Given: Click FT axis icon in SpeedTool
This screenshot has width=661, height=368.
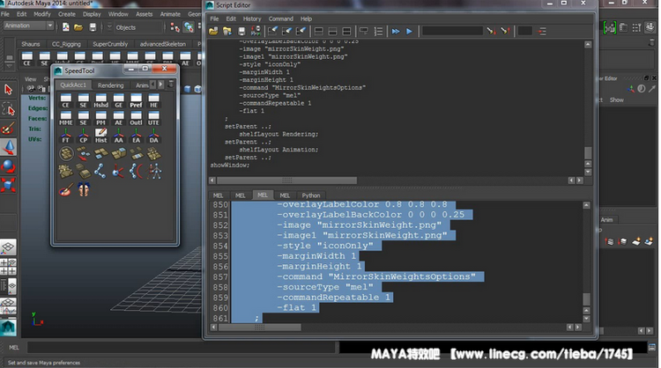Looking at the screenshot, I should tap(66, 136).
